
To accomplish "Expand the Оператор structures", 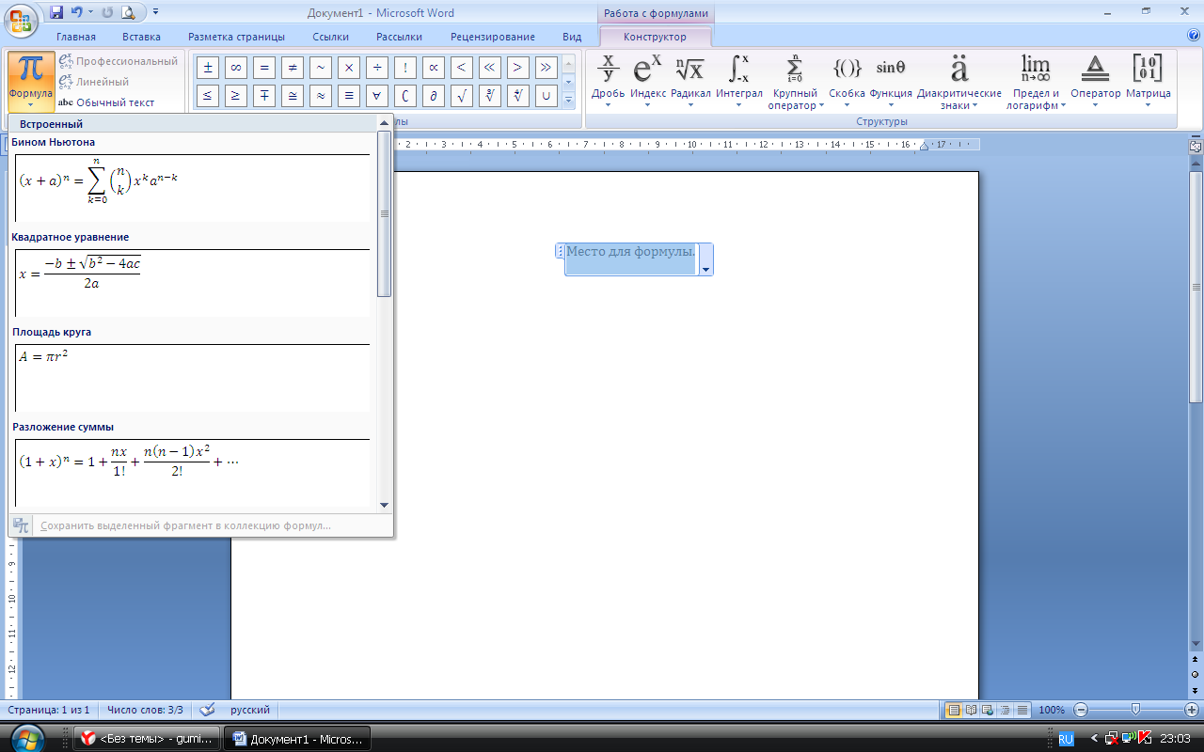I will coord(1096,82).
